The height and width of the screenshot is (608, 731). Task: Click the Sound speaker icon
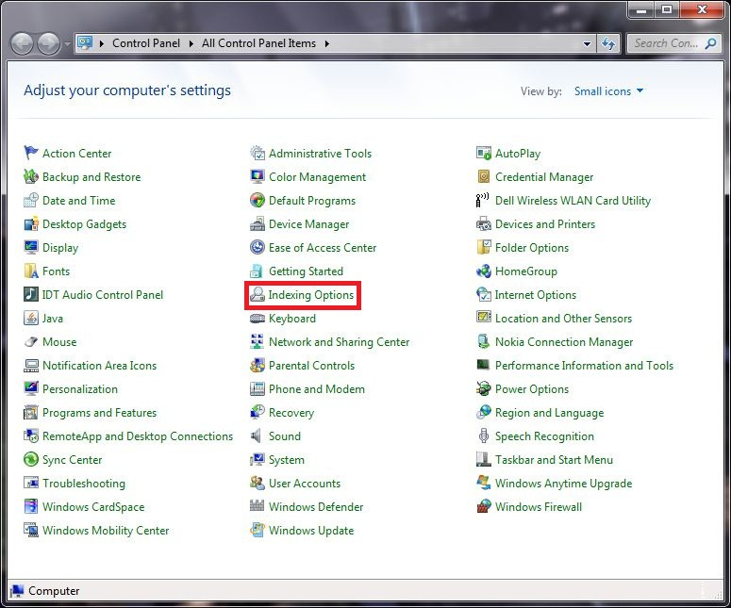coord(256,436)
